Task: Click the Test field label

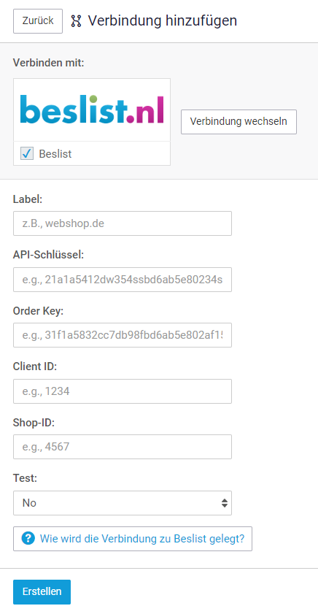Action: (25, 478)
